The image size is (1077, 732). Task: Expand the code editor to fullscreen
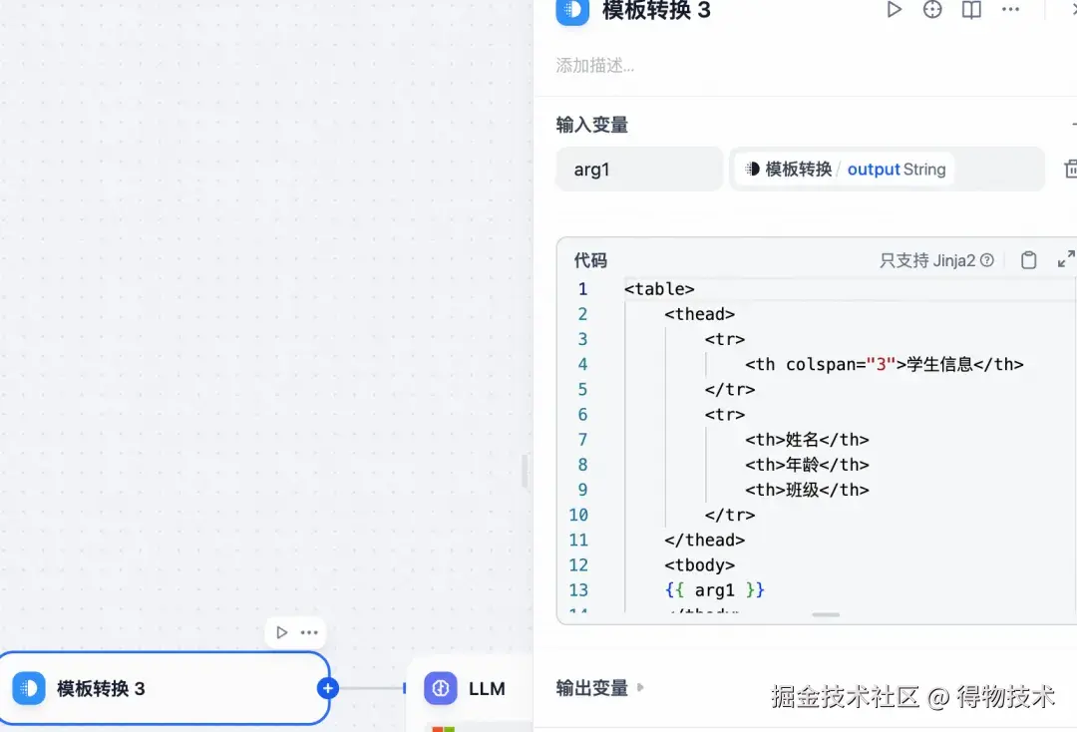click(x=1065, y=259)
